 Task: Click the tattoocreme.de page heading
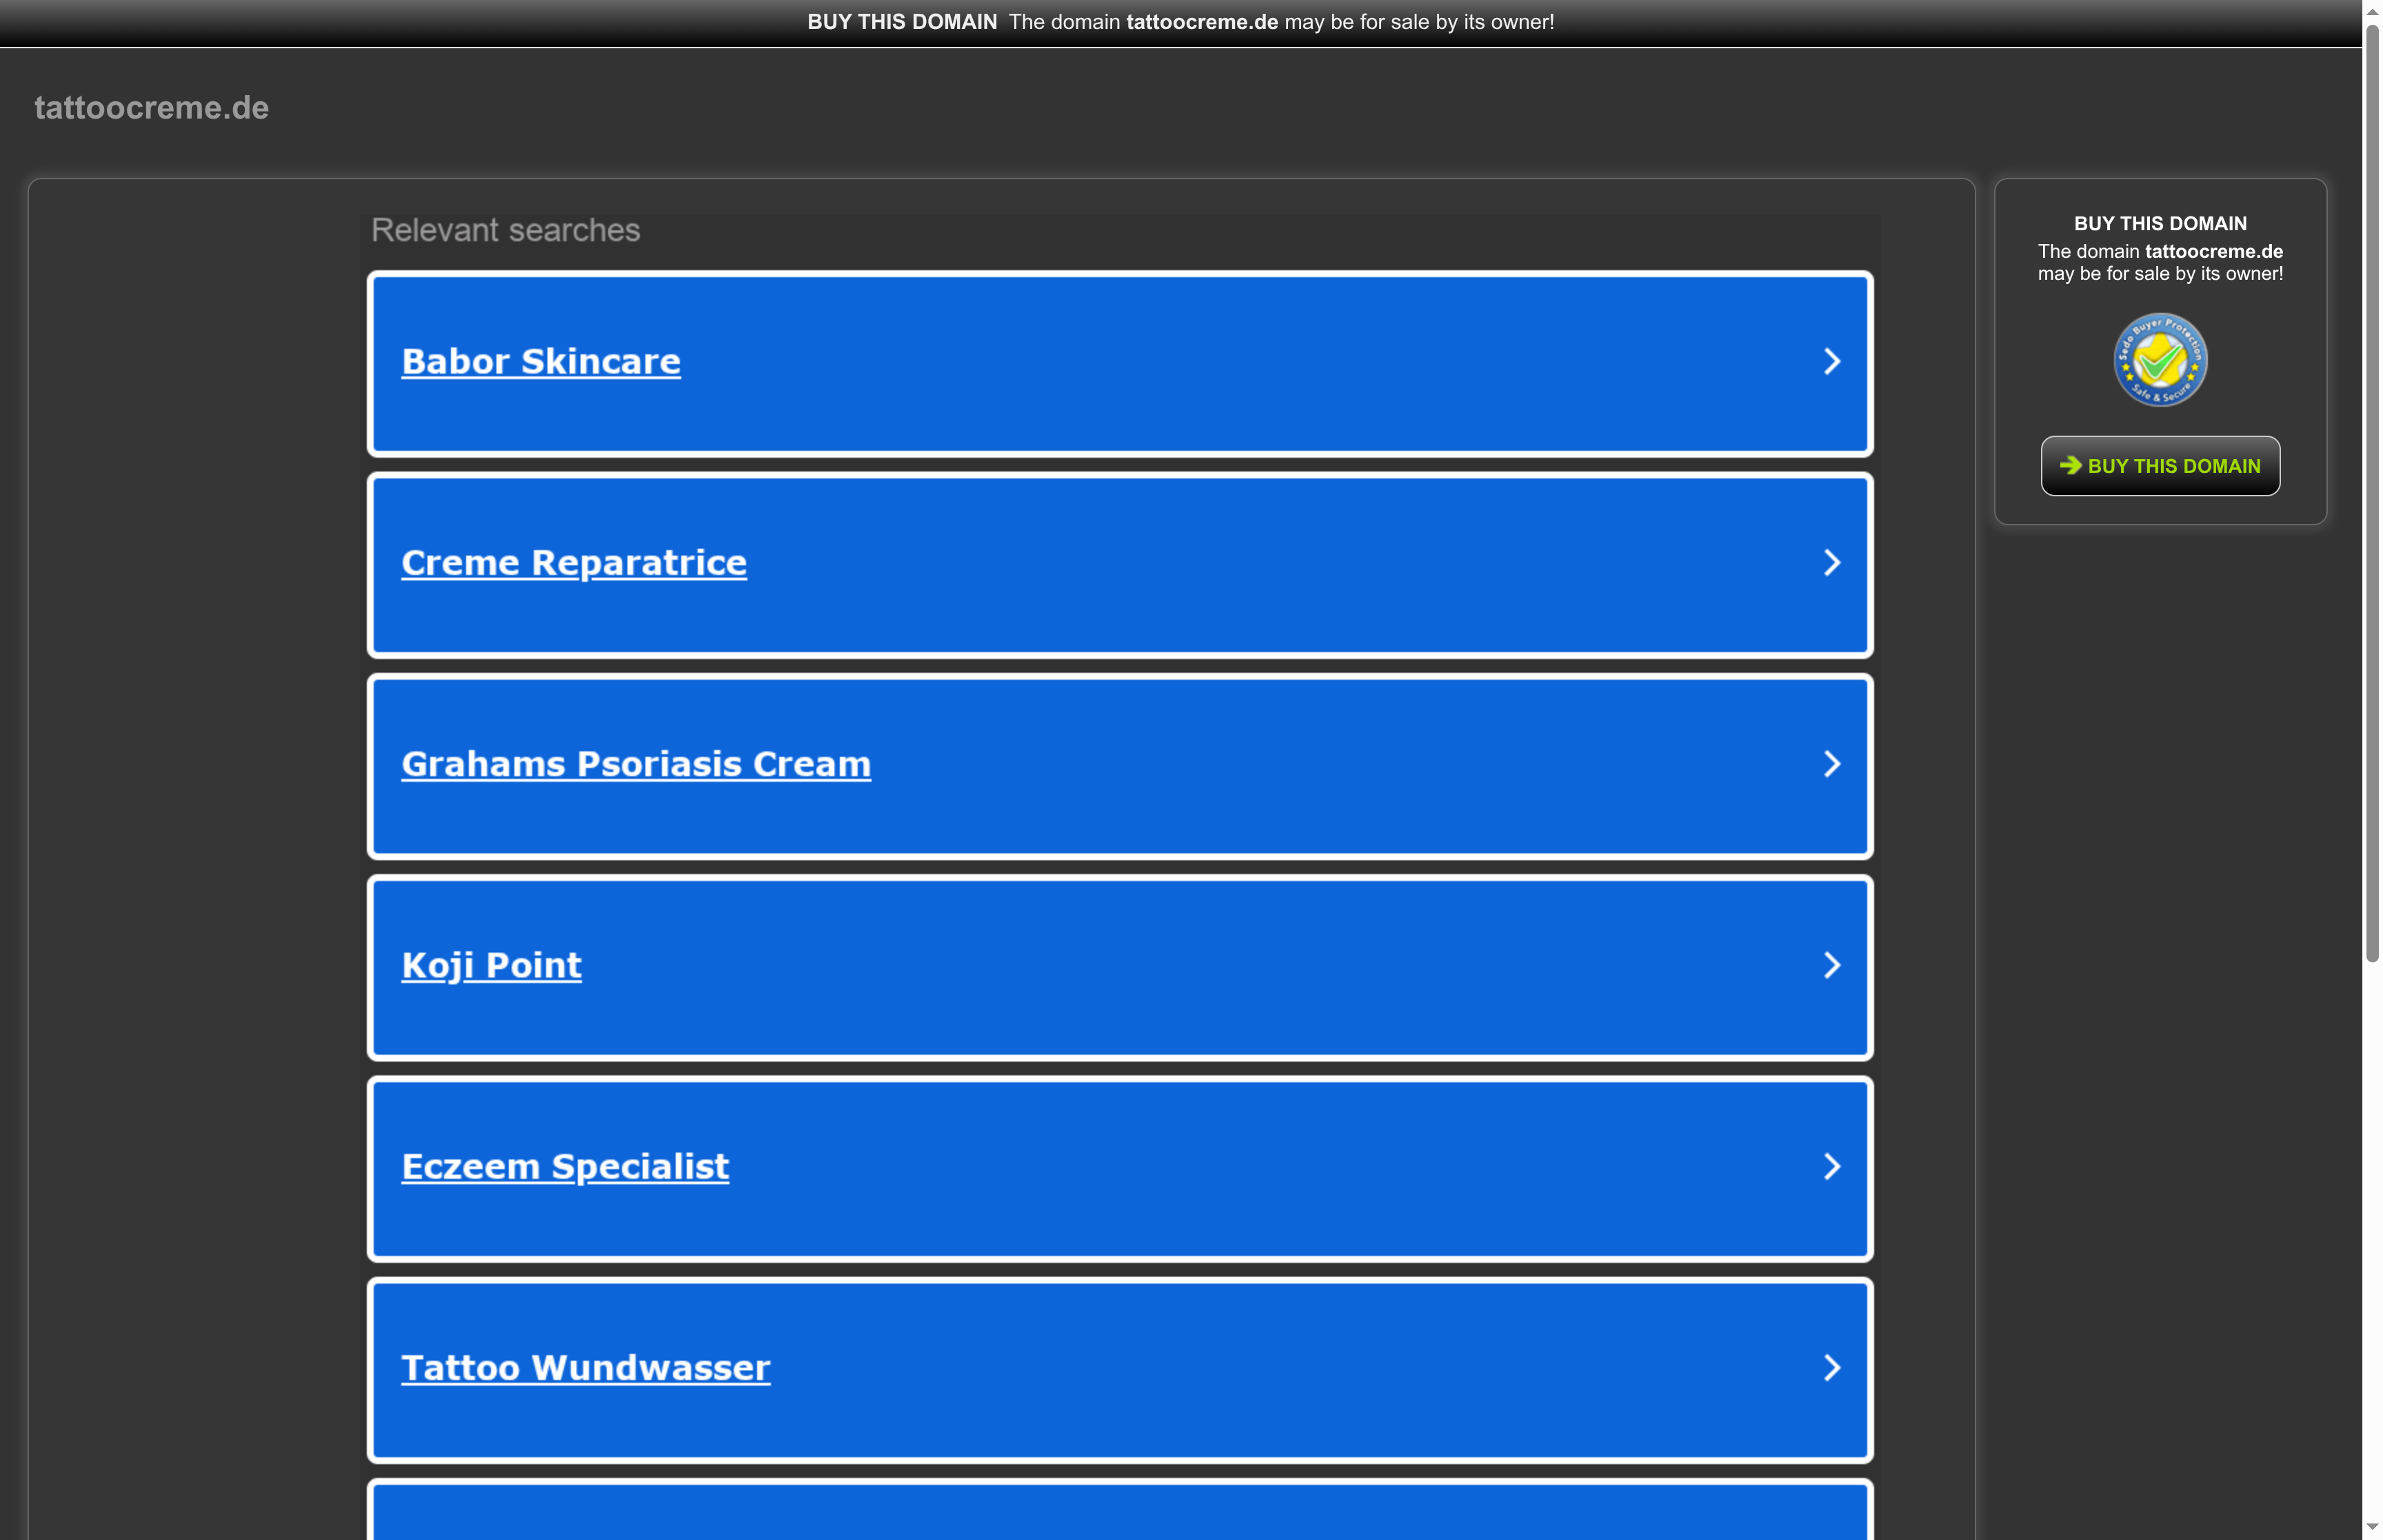tap(151, 107)
